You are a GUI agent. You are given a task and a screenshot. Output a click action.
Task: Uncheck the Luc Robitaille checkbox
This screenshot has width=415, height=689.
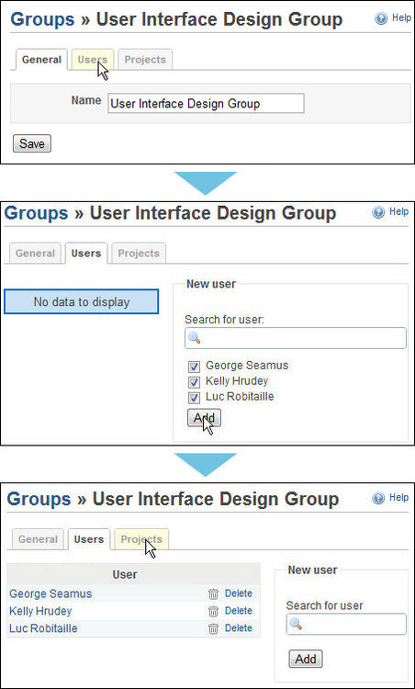pos(194,398)
